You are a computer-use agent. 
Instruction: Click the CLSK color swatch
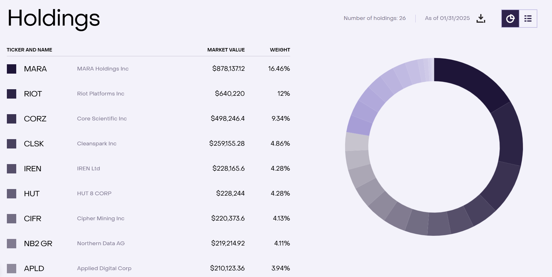click(x=12, y=144)
